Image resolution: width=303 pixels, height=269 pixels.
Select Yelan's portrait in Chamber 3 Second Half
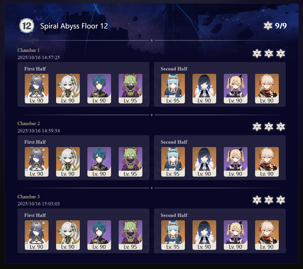tap(204, 235)
